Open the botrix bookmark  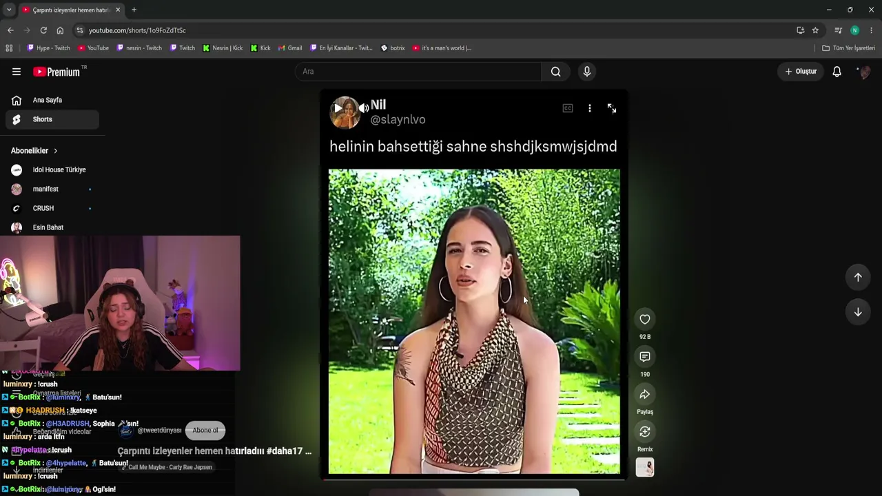pyautogui.click(x=393, y=48)
